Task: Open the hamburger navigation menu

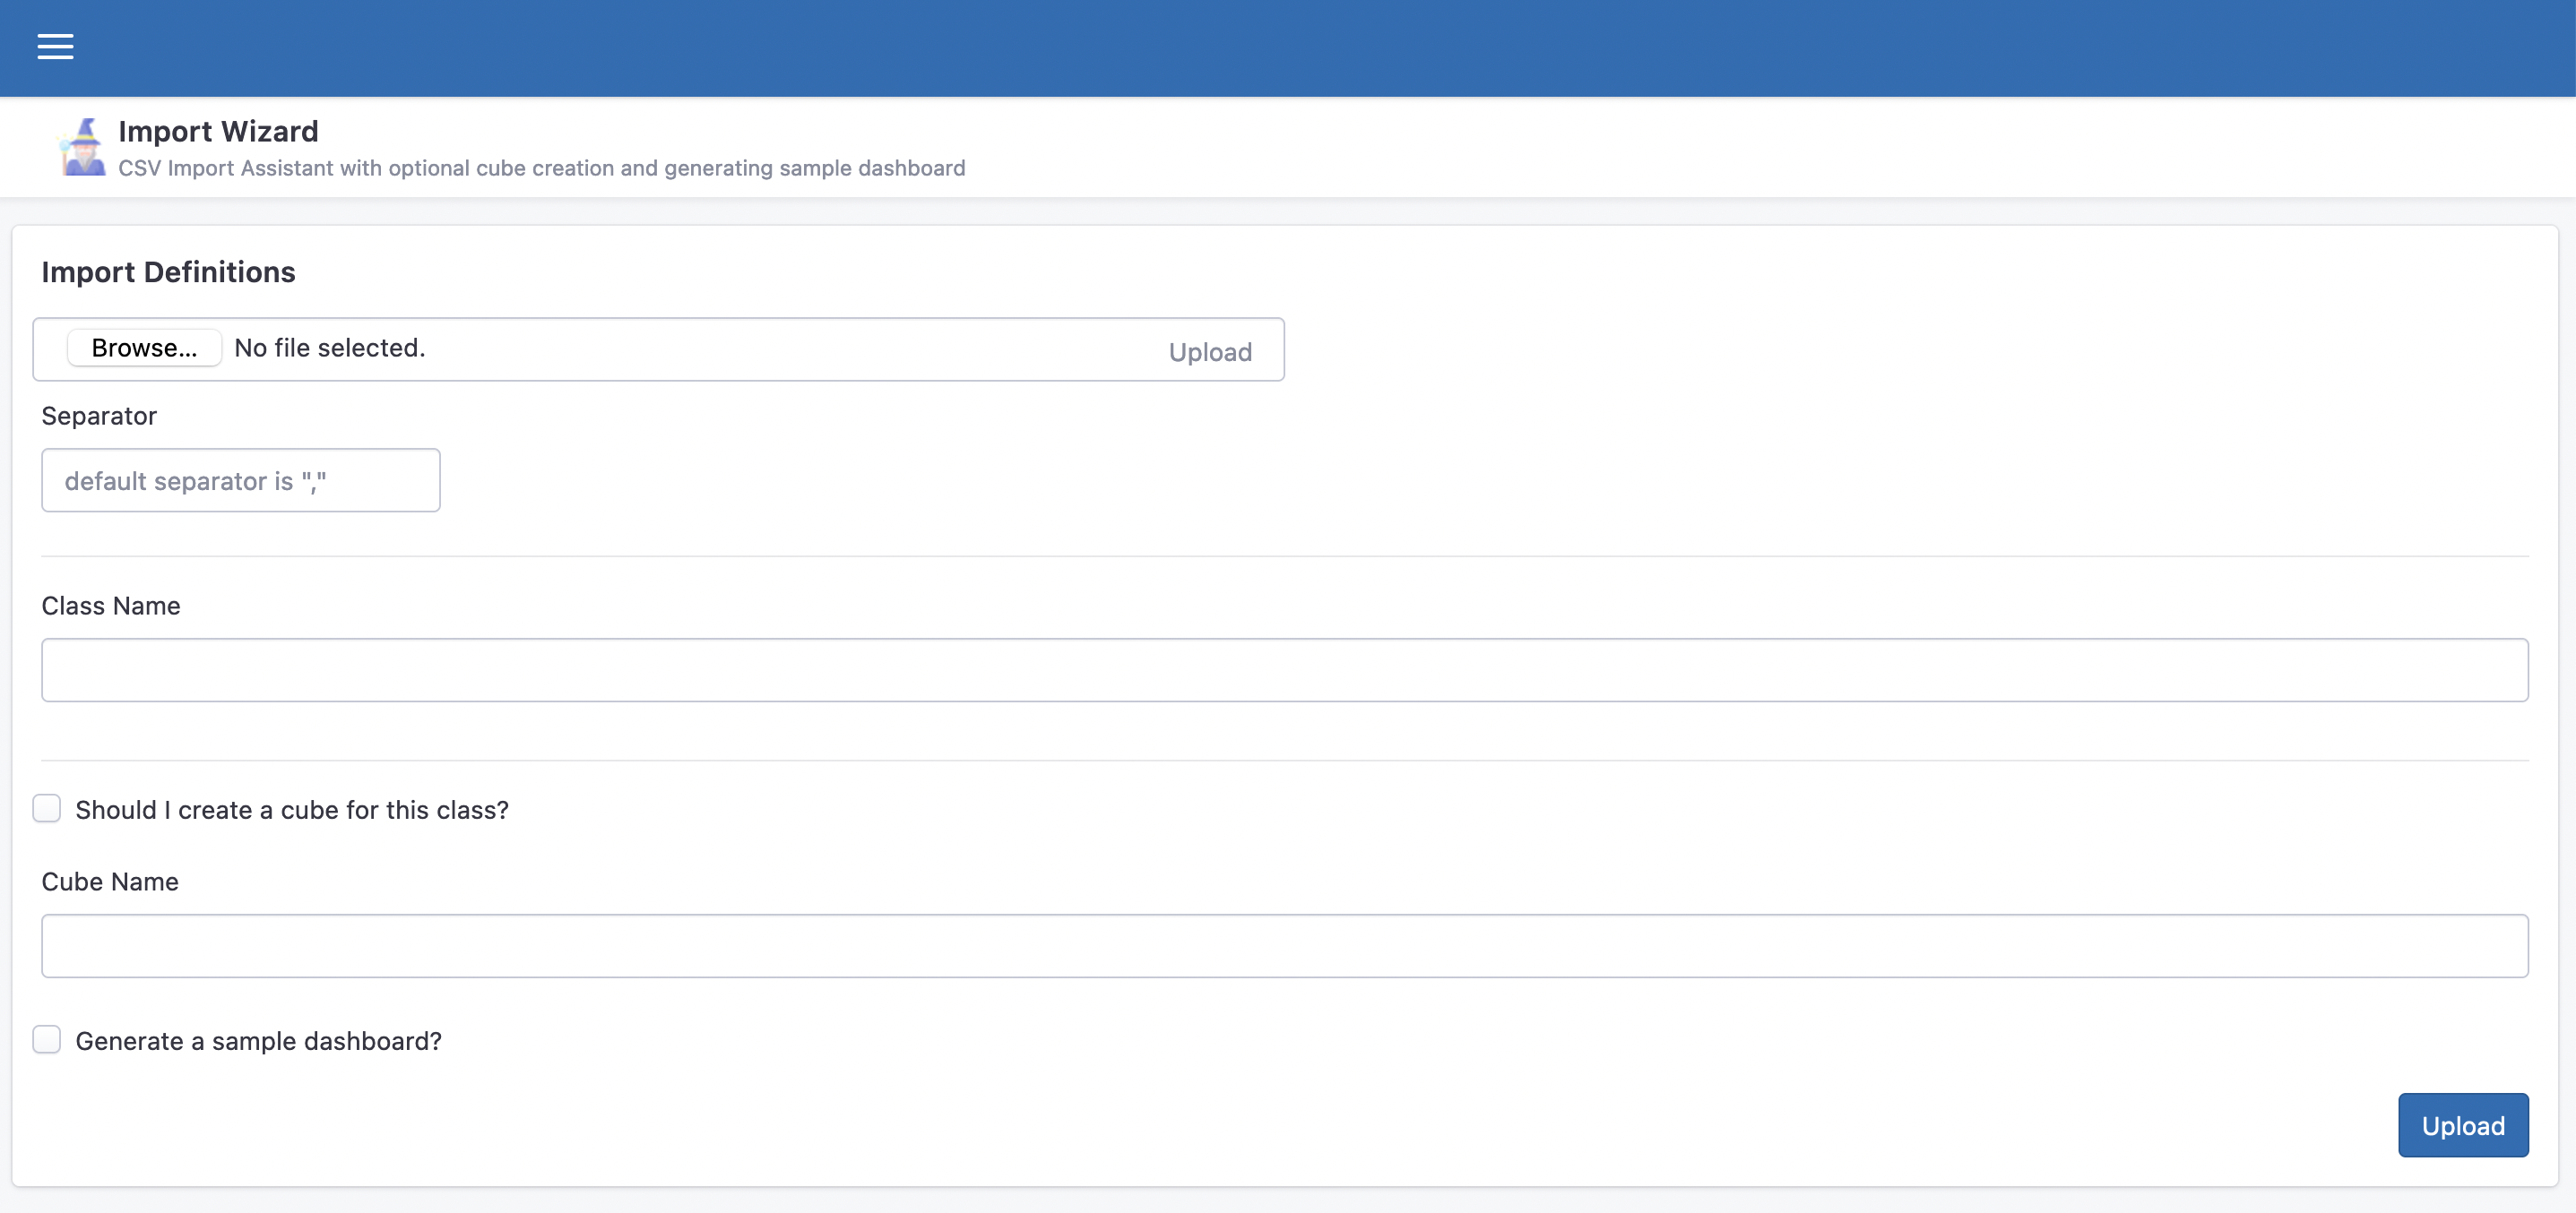Action: tap(55, 47)
